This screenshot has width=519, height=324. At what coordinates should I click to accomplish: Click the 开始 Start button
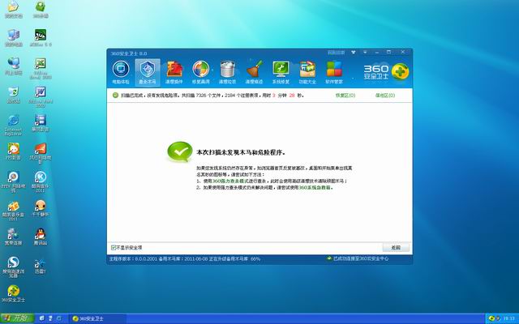(x=17, y=318)
